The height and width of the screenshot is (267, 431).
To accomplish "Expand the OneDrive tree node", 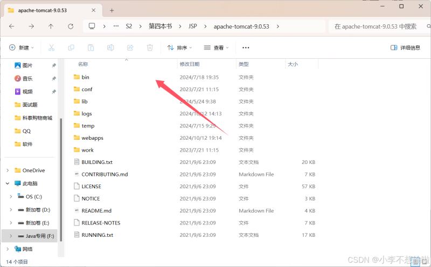I will (8, 170).
